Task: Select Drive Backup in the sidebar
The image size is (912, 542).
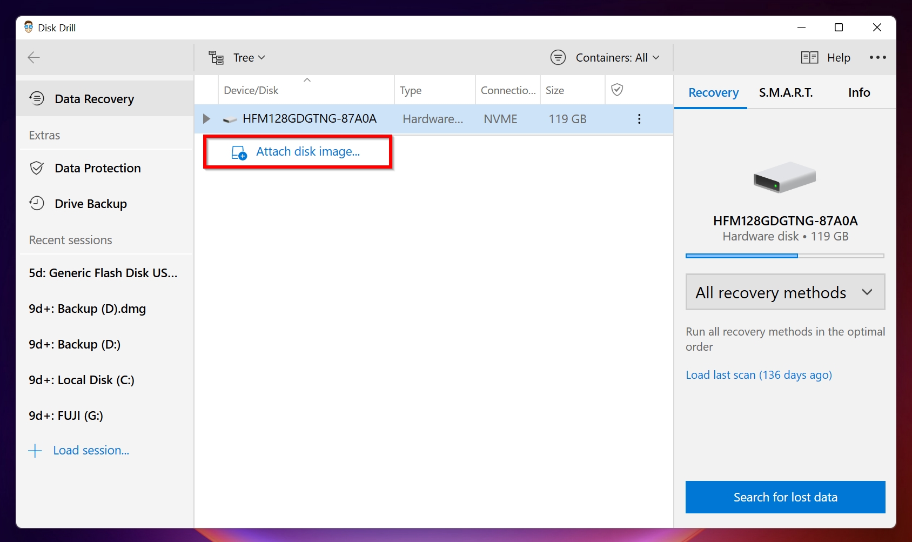Action: click(x=105, y=204)
